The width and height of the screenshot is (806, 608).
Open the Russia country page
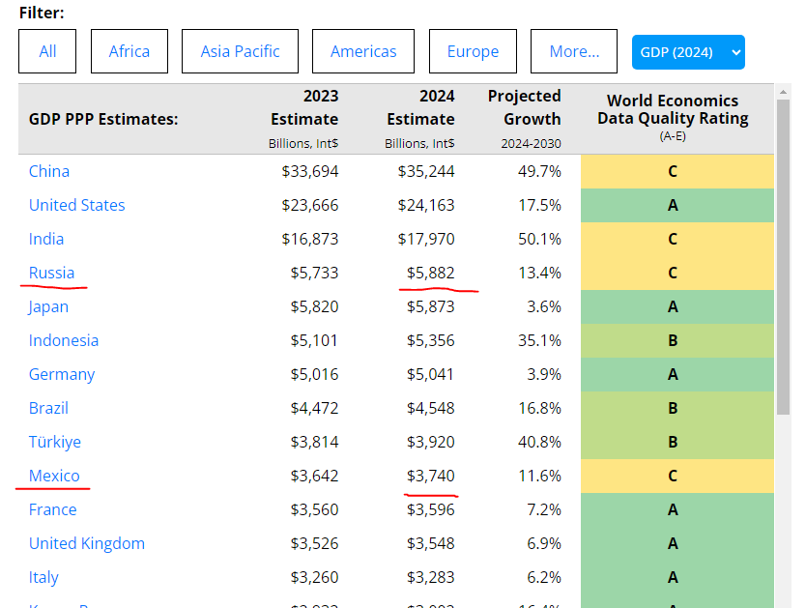[x=51, y=273]
